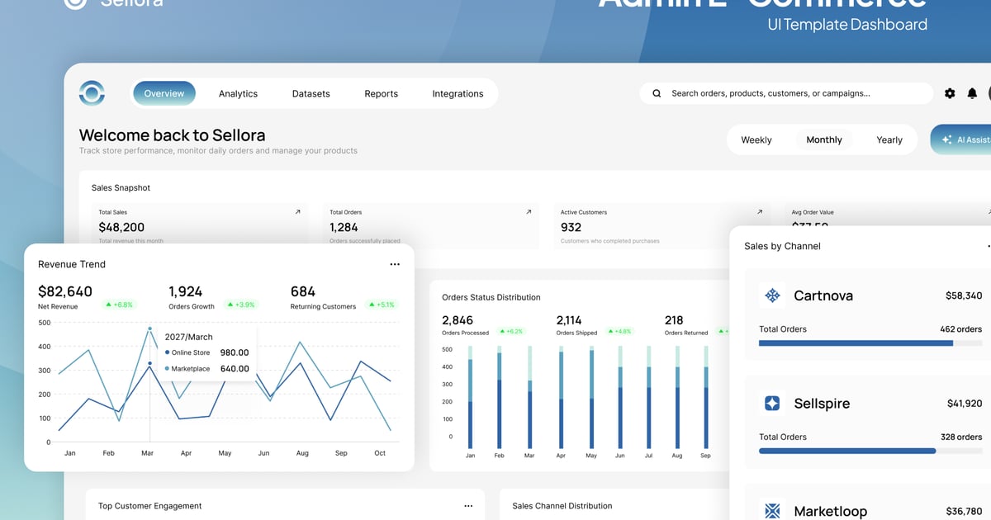This screenshot has height=520, width=991.
Task: Click Marketplace 640.00 tooltip row
Action: pyautogui.click(x=207, y=369)
